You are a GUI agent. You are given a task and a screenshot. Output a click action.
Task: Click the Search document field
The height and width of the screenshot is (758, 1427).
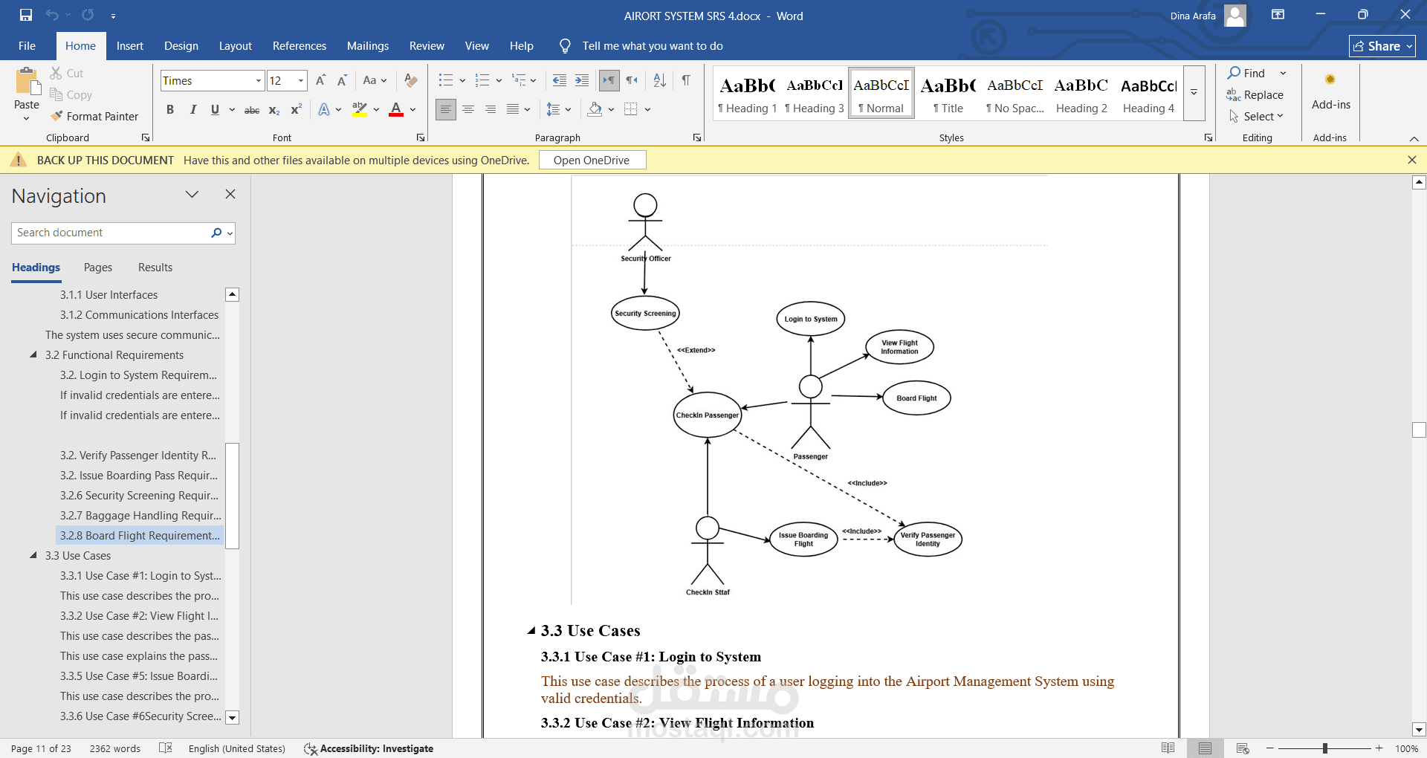111,233
